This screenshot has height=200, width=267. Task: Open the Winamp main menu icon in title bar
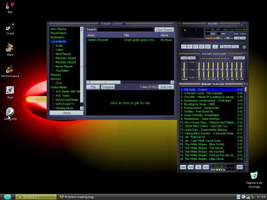point(180,24)
